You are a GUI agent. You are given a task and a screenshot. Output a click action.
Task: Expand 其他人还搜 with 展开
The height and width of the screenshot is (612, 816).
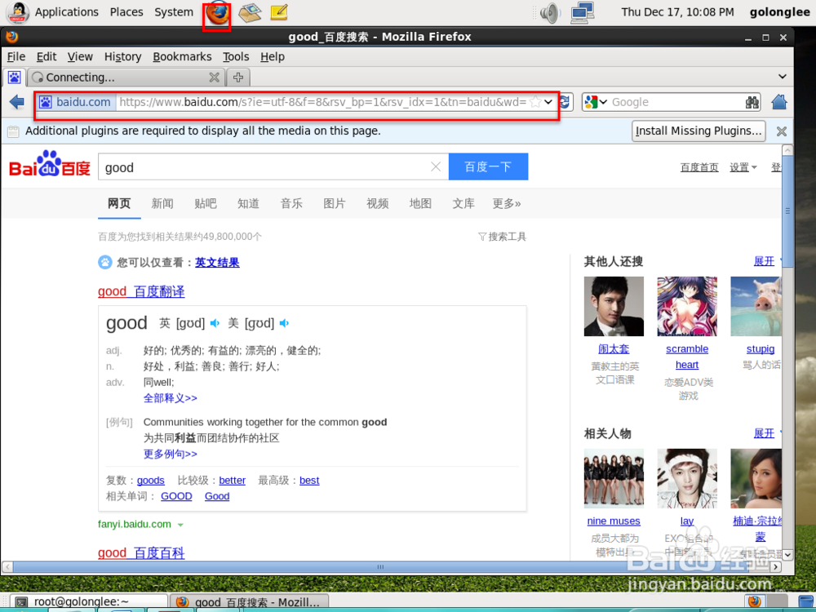pyautogui.click(x=764, y=261)
